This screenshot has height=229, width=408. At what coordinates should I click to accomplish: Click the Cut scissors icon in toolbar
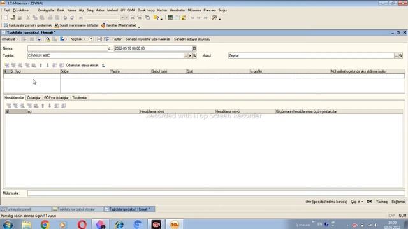coord(28,18)
